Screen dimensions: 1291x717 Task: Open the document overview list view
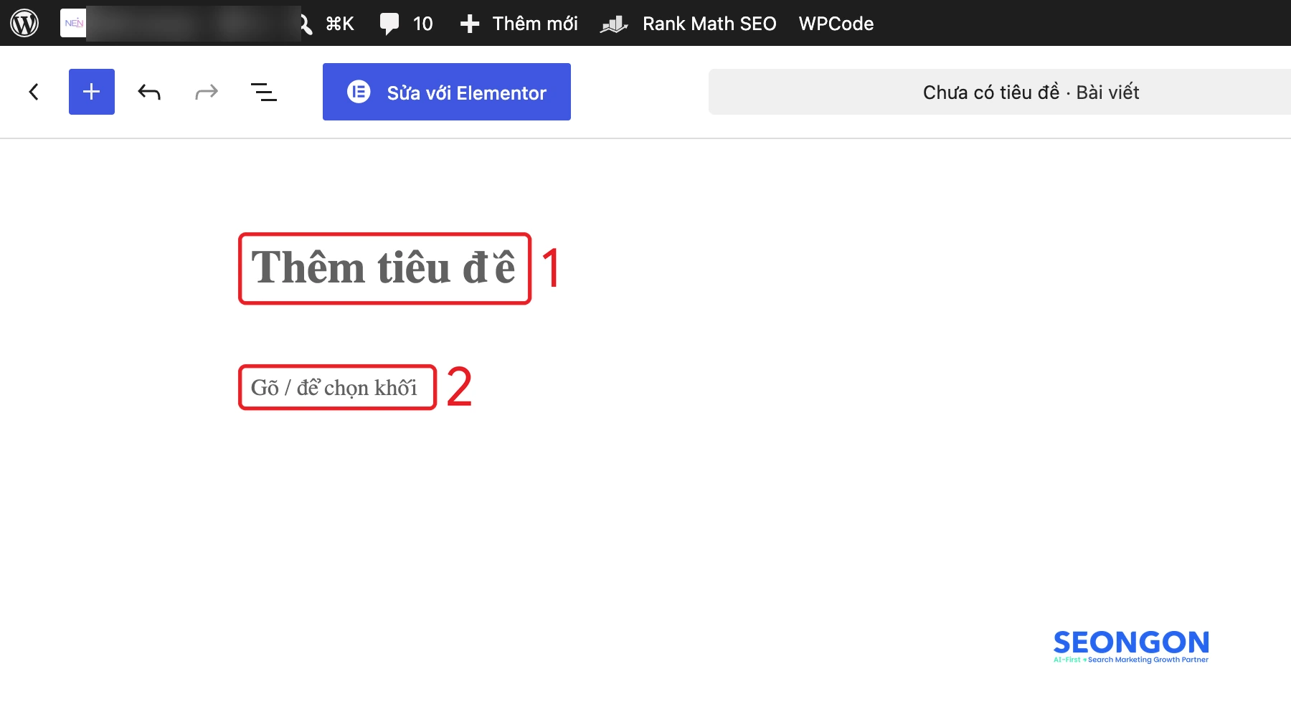click(264, 92)
